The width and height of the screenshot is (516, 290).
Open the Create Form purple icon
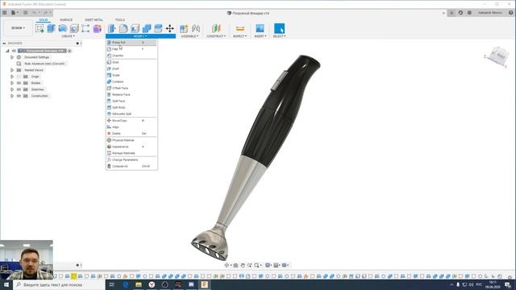click(x=97, y=29)
